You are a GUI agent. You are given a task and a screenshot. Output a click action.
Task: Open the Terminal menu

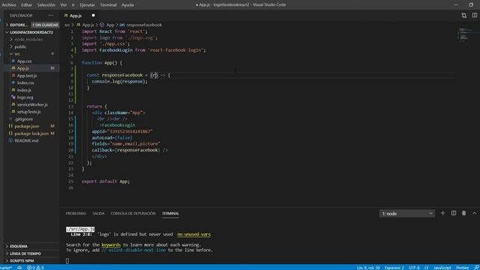click(x=108, y=5)
